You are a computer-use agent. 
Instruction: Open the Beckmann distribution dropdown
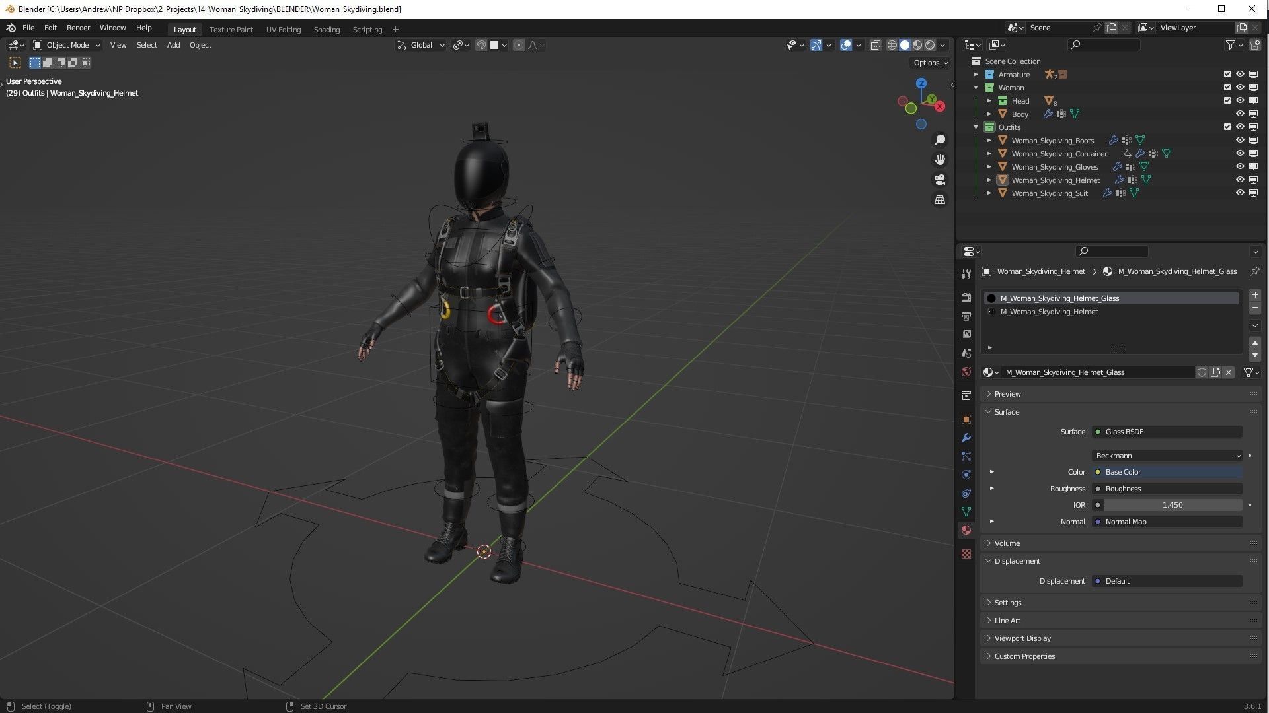(1168, 456)
